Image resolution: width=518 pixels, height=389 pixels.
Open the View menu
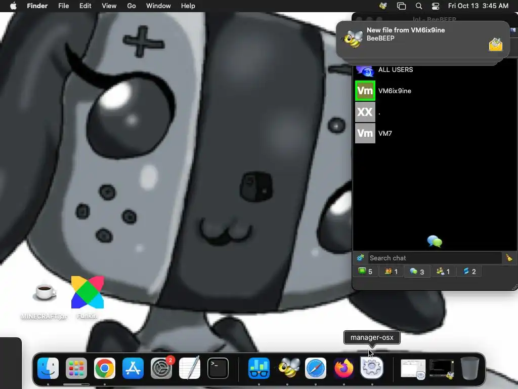[x=109, y=6]
